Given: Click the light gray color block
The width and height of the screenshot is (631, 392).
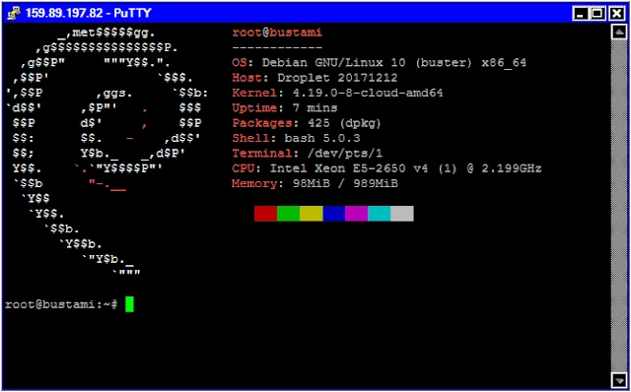Looking at the screenshot, I should [402, 214].
